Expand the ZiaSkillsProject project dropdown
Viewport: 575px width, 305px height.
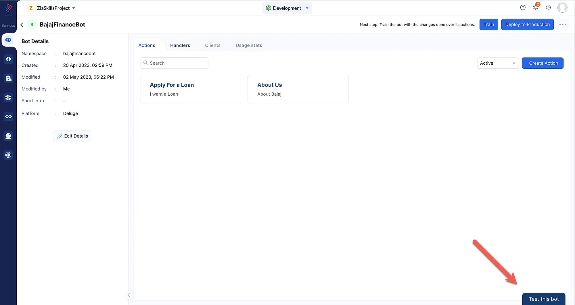point(74,8)
